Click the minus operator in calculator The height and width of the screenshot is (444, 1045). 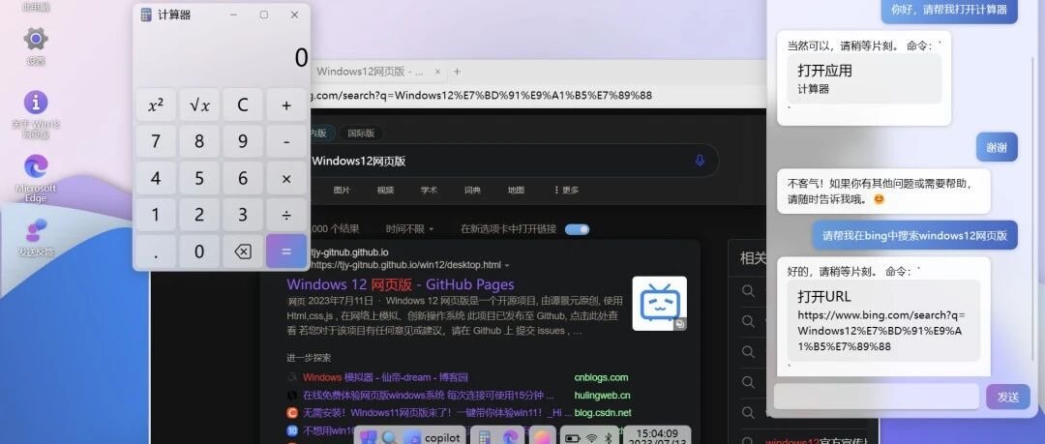[286, 141]
